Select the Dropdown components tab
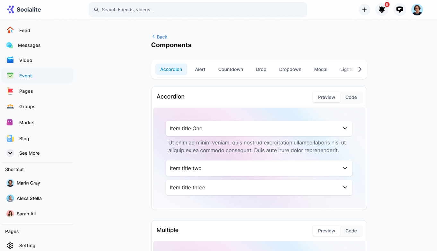This screenshot has width=437, height=251. point(290,69)
